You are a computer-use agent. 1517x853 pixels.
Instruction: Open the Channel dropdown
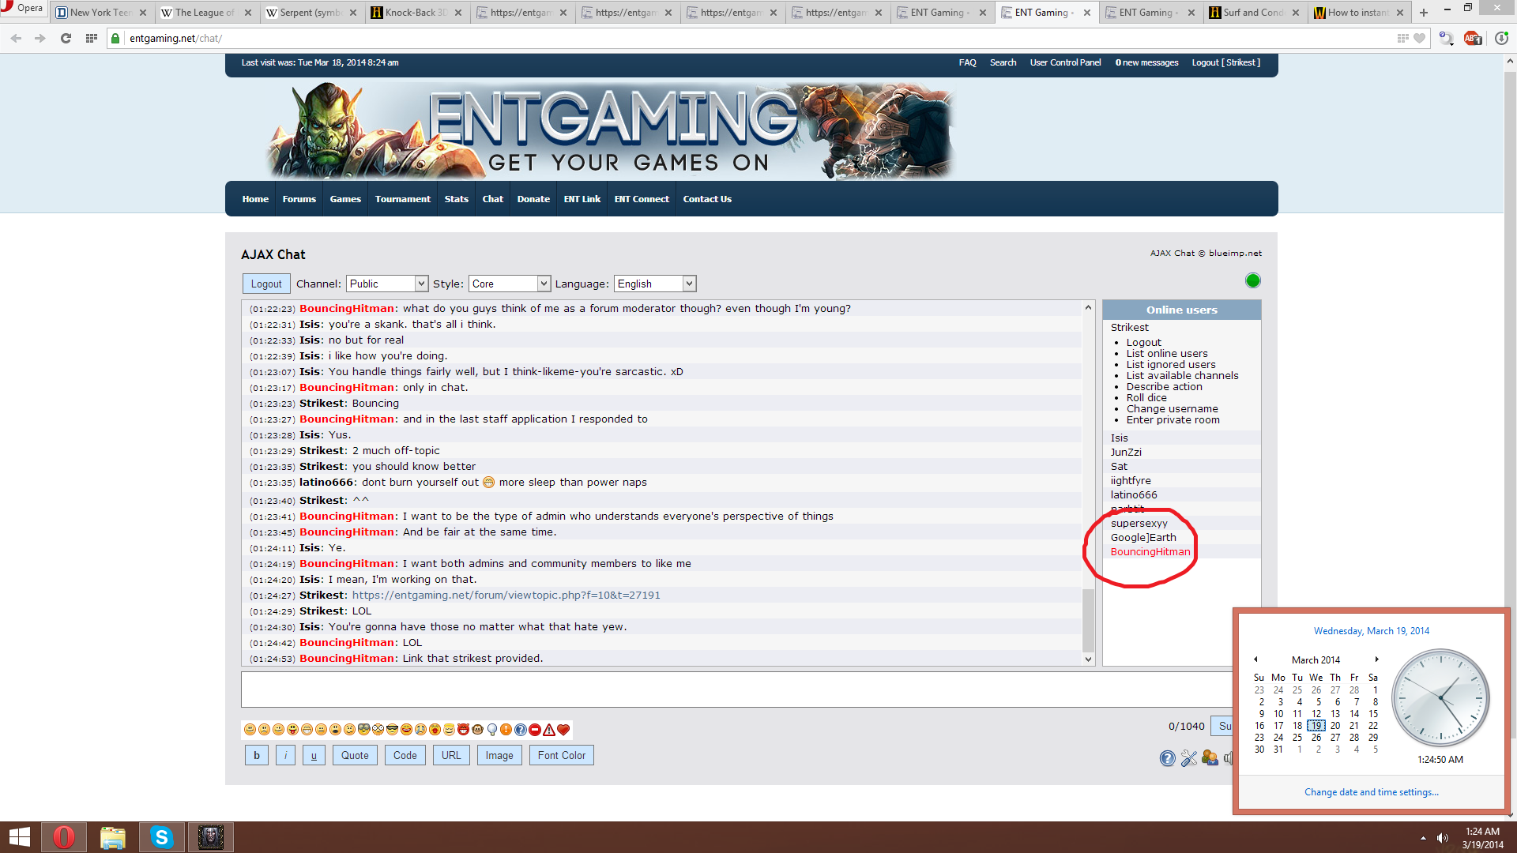coord(387,284)
